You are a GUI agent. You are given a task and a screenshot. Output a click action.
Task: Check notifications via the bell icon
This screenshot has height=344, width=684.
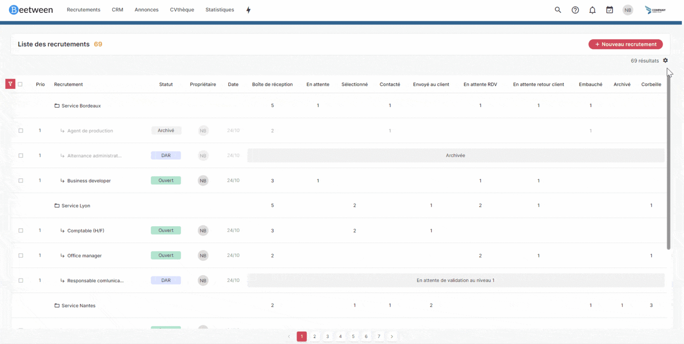(x=592, y=9)
